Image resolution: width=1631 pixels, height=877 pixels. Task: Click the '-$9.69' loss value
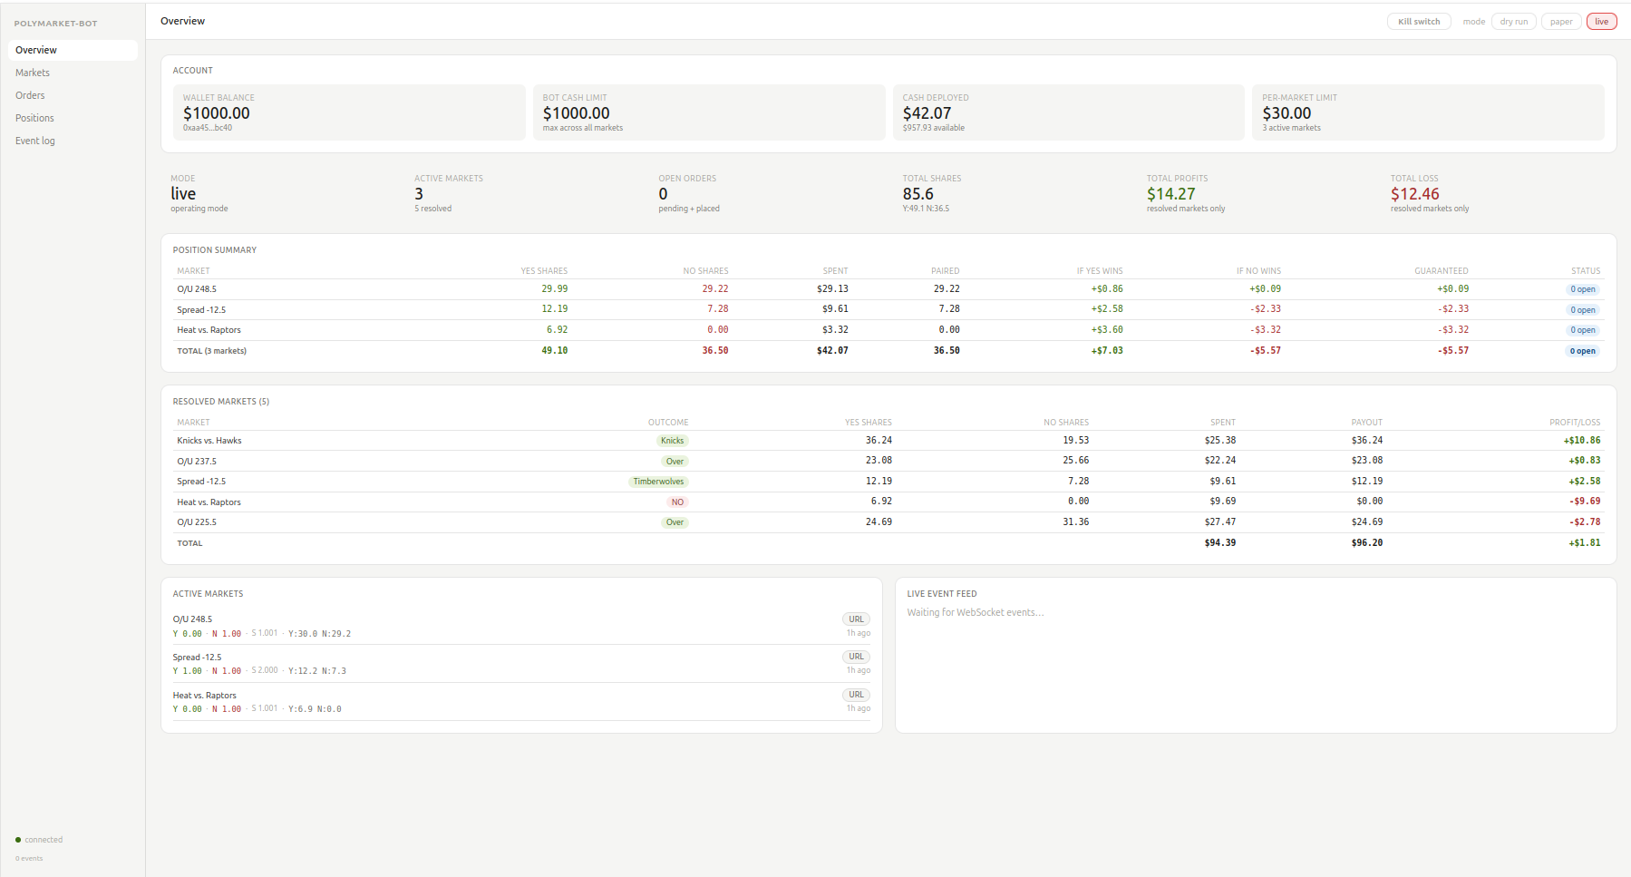point(1585,502)
